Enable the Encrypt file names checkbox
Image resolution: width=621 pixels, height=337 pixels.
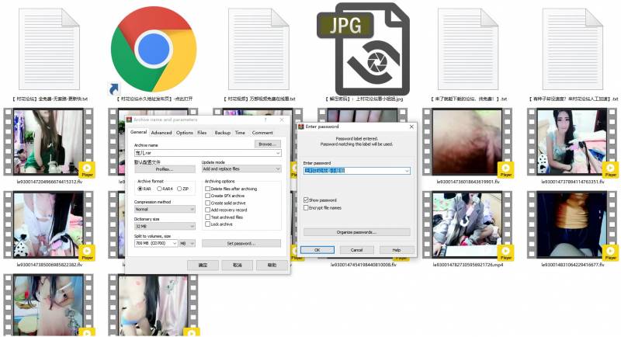click(306, 207)
